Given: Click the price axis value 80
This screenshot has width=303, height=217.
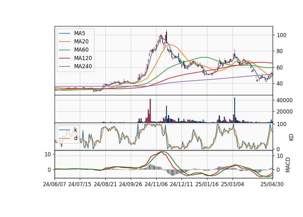Looking at the screenshot, I should 280,51.
